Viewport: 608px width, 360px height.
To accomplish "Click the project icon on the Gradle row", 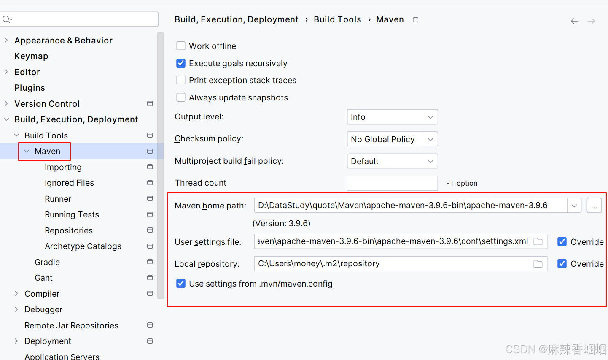I will tap(150, 262).
